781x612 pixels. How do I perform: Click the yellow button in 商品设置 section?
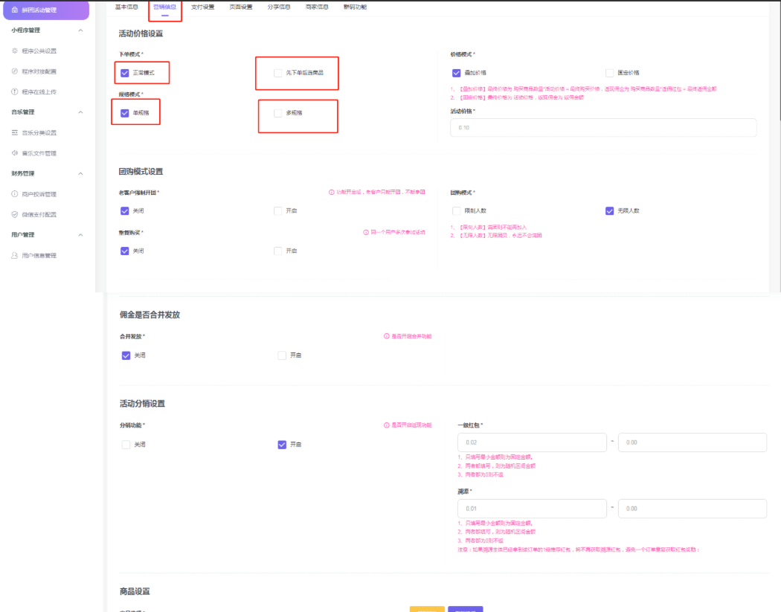click(x=426, y=609)
